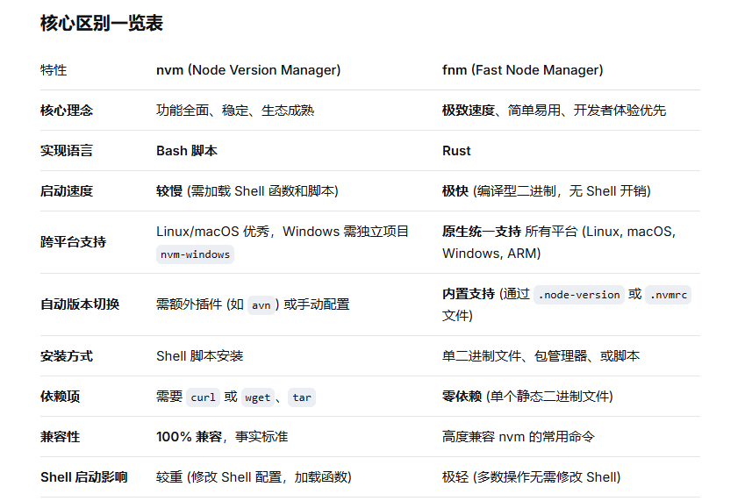Select the cell 100% 兼容，事实标准
752x501 pixels.
tap(222, 436)
